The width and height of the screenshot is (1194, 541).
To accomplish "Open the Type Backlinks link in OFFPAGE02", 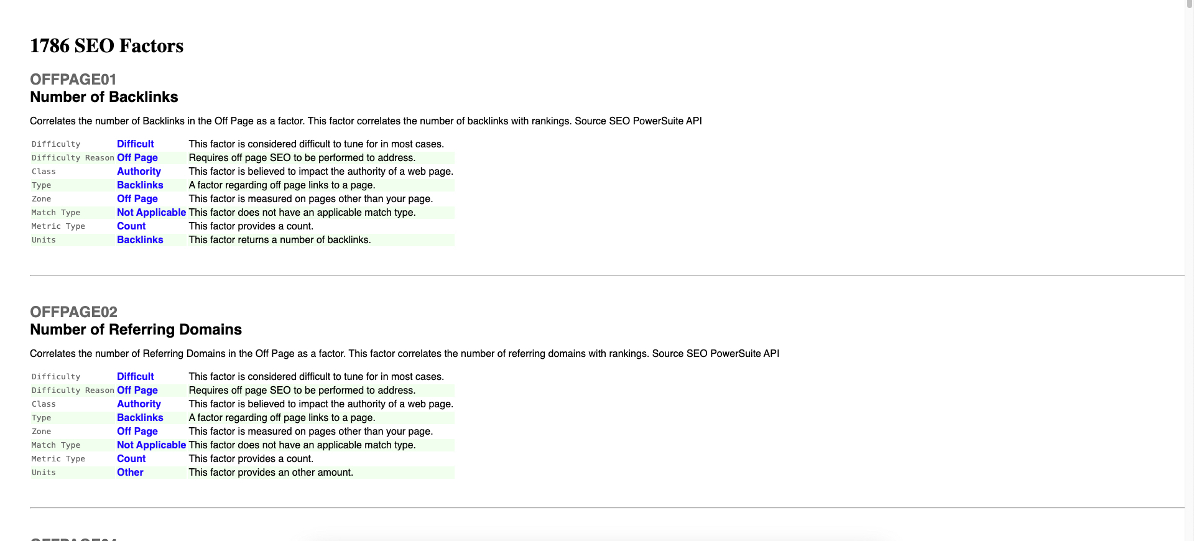I will click(x=140, y=418).
